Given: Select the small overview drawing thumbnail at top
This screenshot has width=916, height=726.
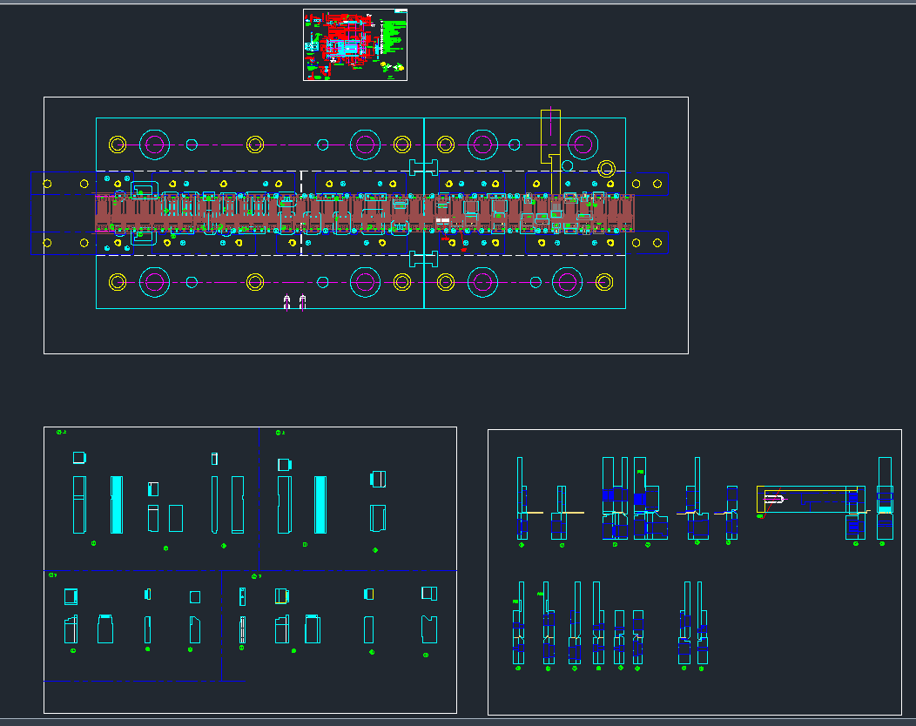Looking at the screenshot, I should coord(354,44).
